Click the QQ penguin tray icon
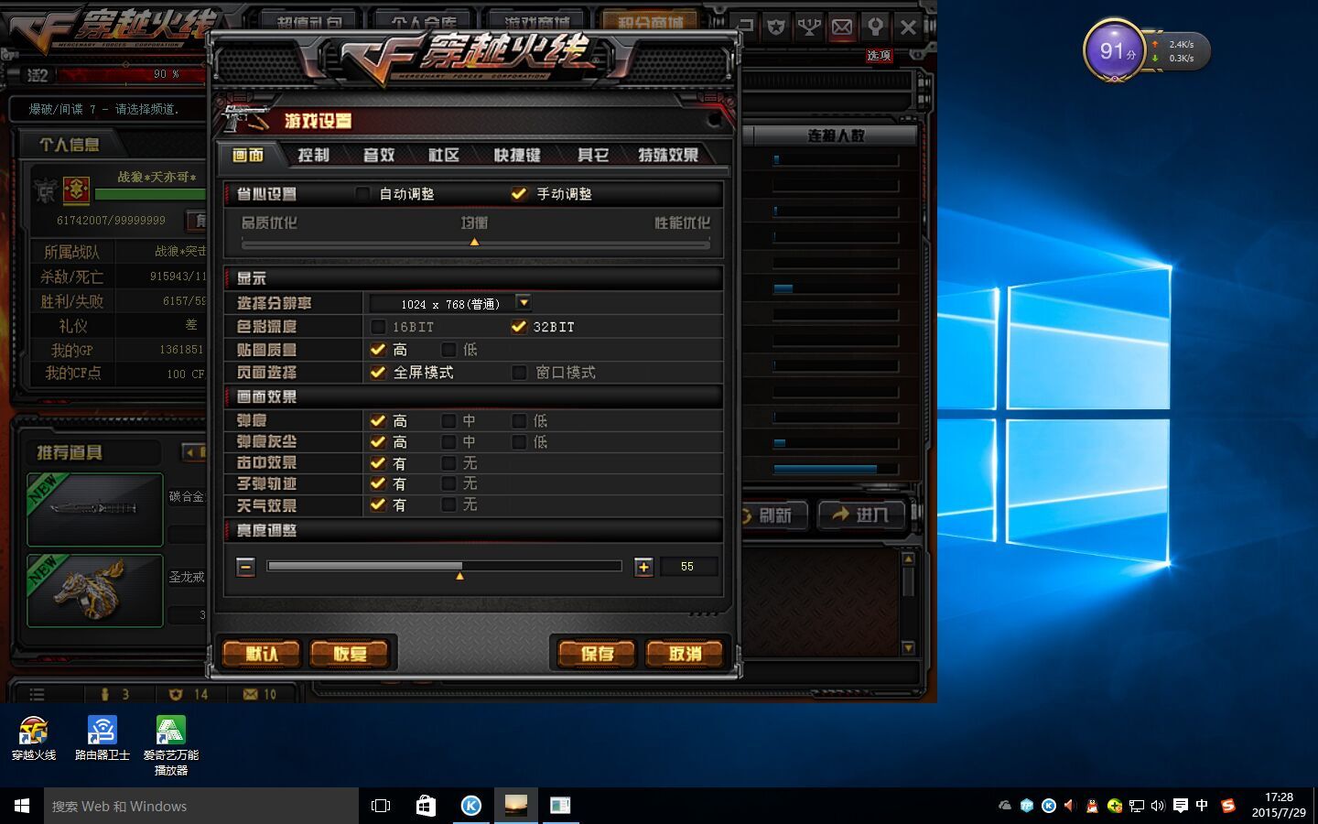The height and width of the screenshot is (824, 1318). (1092, 806)
